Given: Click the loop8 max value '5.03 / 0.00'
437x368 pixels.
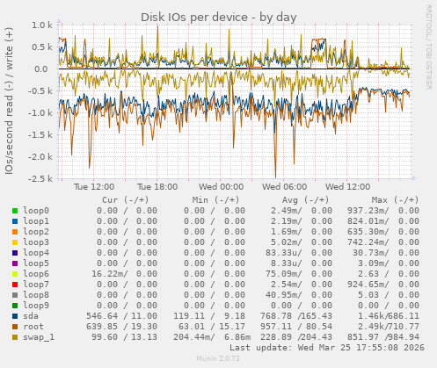Looking at the screenshot, I should coord(389,295).
